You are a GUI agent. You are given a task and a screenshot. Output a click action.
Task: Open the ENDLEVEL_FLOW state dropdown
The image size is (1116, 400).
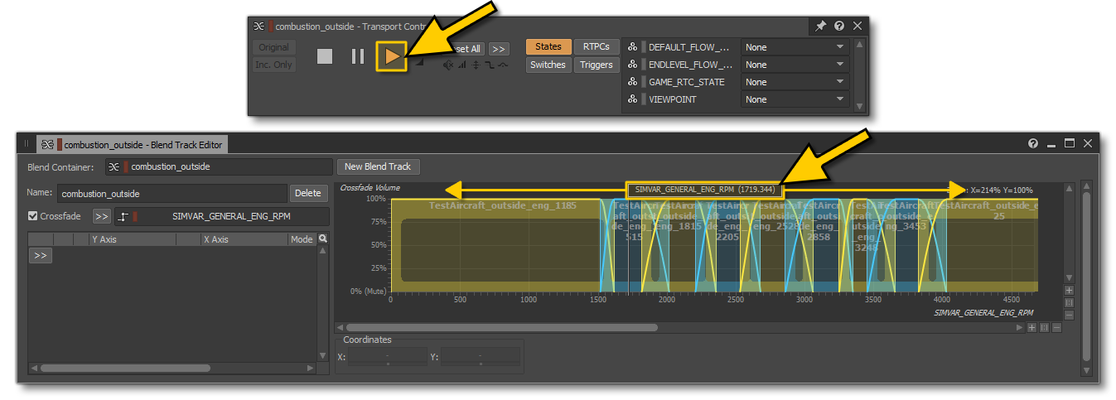pyautogui.click(x=795, y=65)
